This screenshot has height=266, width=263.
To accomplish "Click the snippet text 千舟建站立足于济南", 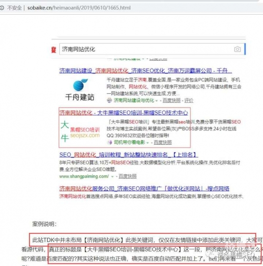I will 127,80.
